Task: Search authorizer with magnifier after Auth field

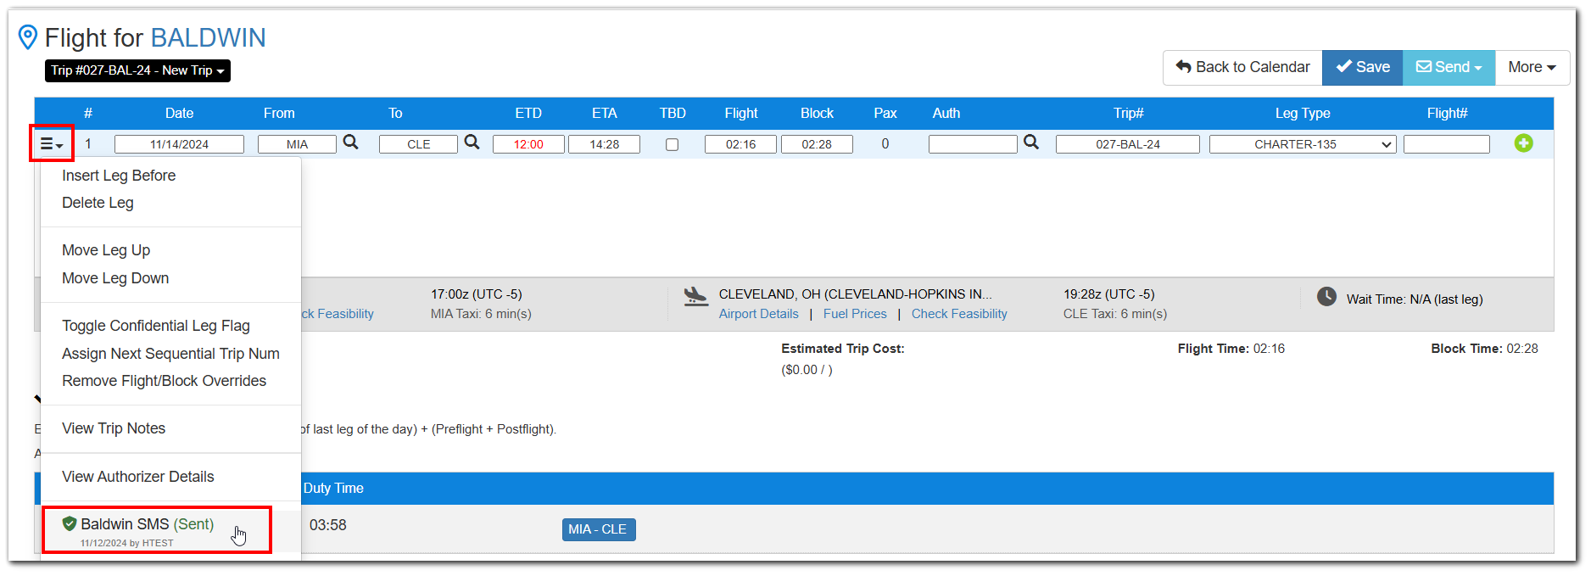Action: (x=1031, y=143)
